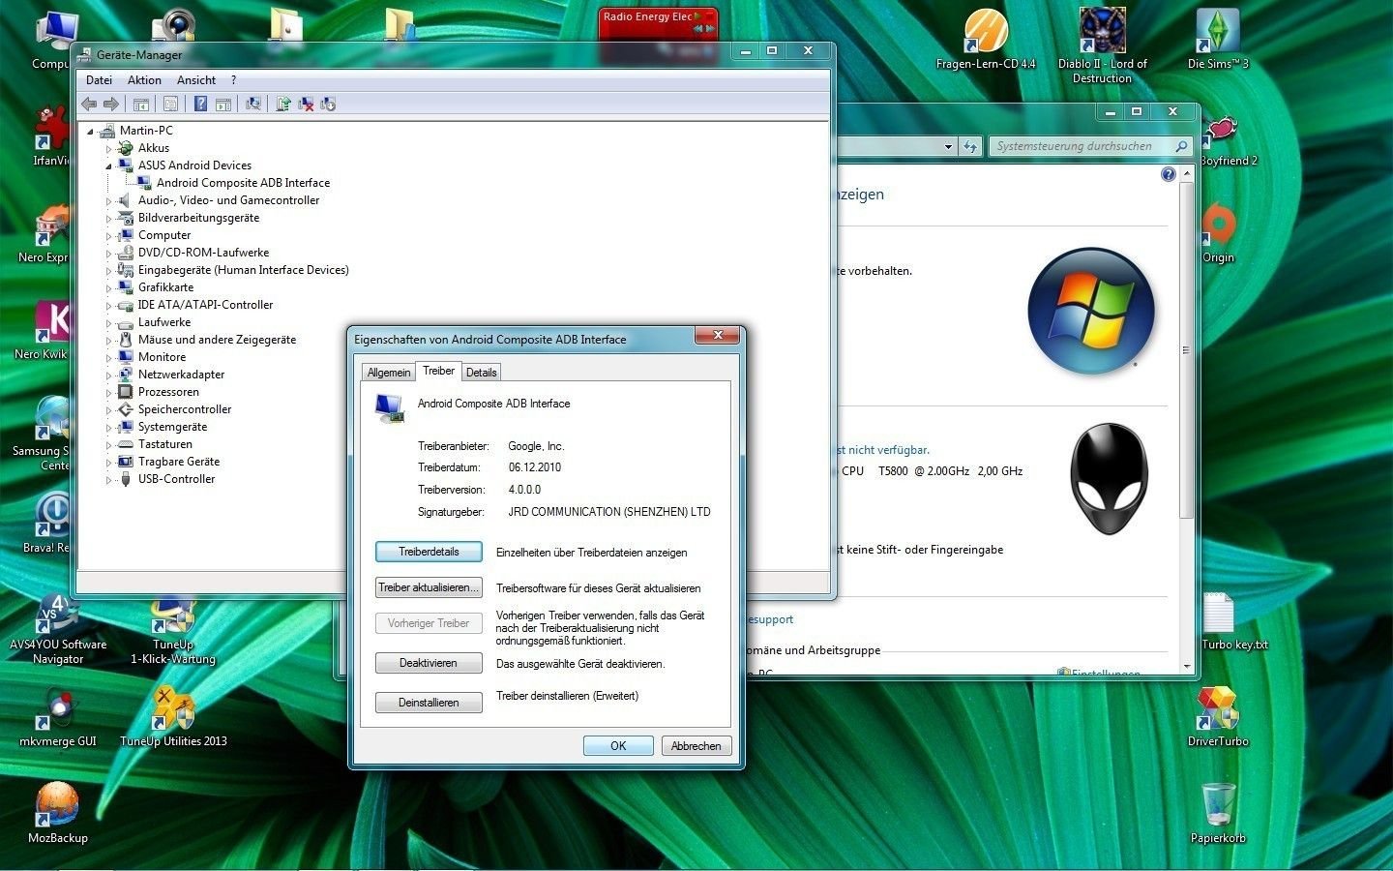This screenshot has height=871, width=1393.
Task: Click the Deinstallieren button
Action: point(429,703)
